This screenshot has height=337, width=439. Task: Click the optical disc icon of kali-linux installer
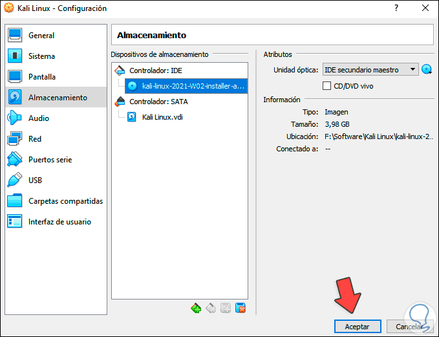[x=133, y=86]
